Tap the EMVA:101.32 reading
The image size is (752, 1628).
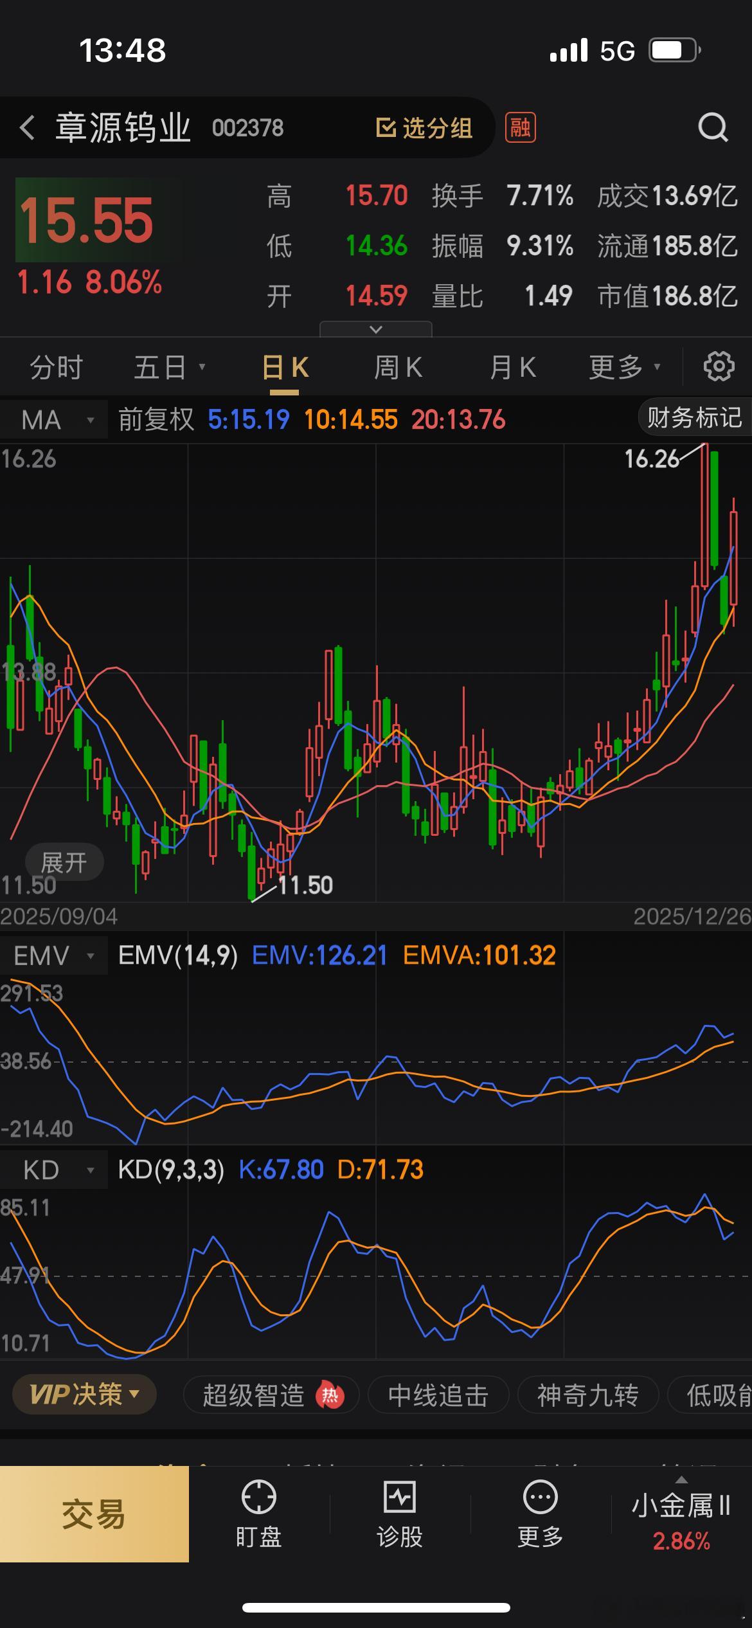pyautogui.click(x=479, y=955)
